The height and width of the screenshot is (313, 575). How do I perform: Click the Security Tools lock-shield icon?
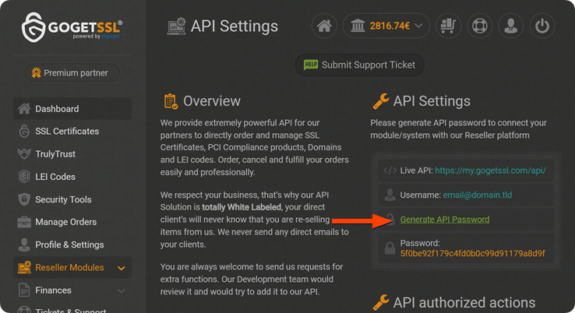[x=24, y=199]
